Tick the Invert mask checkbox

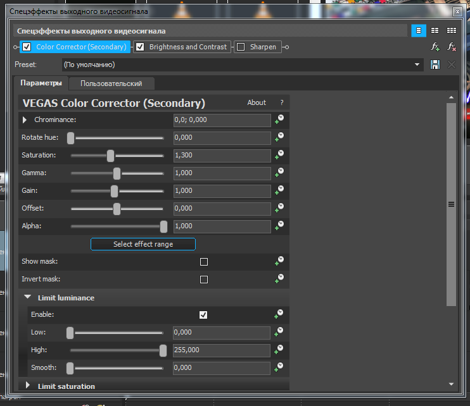[x=204, y=280]
